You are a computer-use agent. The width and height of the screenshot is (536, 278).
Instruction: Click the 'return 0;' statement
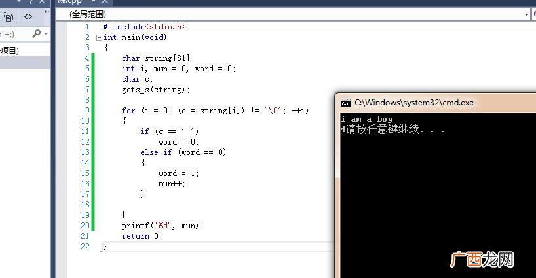(142, 236)
